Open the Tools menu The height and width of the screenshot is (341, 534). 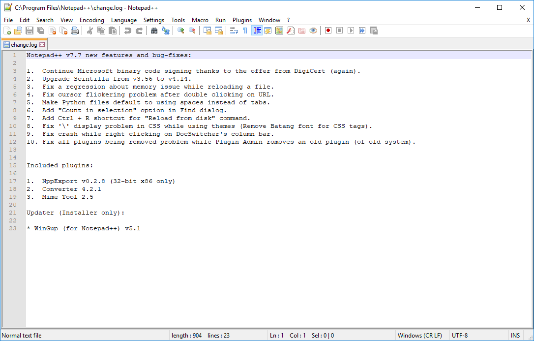(178, 20)
